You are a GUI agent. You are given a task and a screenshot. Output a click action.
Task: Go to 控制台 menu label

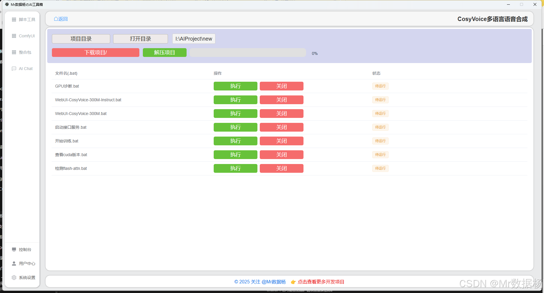coord(25,250)
